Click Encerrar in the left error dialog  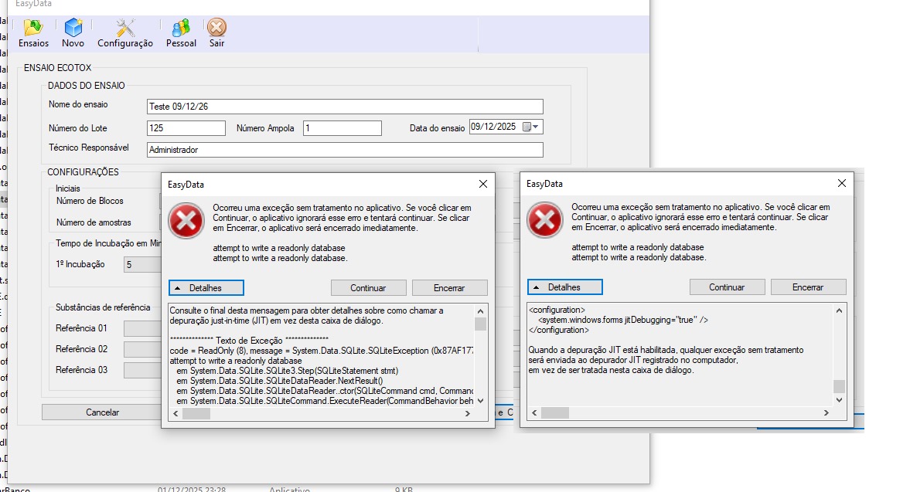click(449, 288)
